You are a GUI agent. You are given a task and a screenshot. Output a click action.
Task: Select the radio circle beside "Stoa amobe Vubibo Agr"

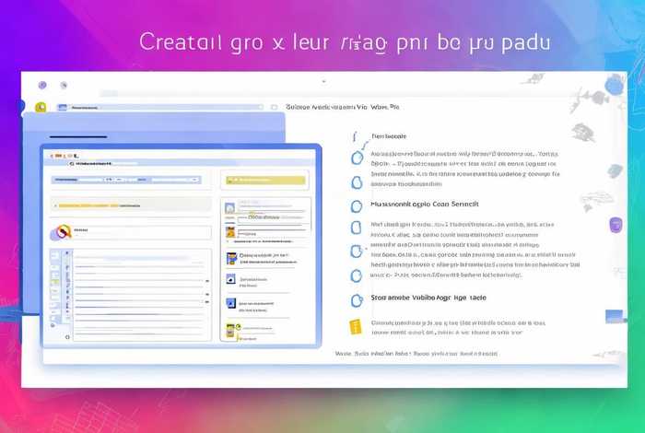(357, 299)
